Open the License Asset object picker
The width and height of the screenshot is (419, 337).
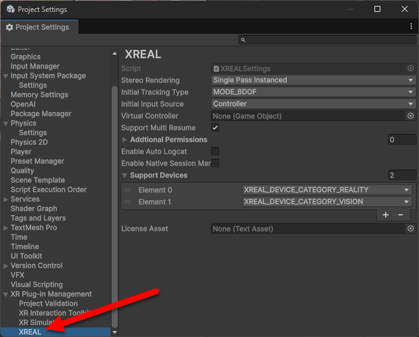click(411, 228)
